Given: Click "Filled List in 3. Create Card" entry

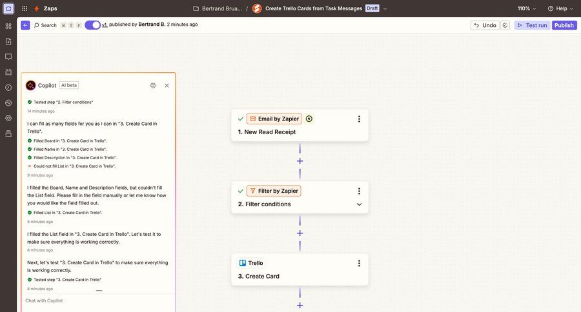Looking at the screenshot, I should click(x=68, y=213).
